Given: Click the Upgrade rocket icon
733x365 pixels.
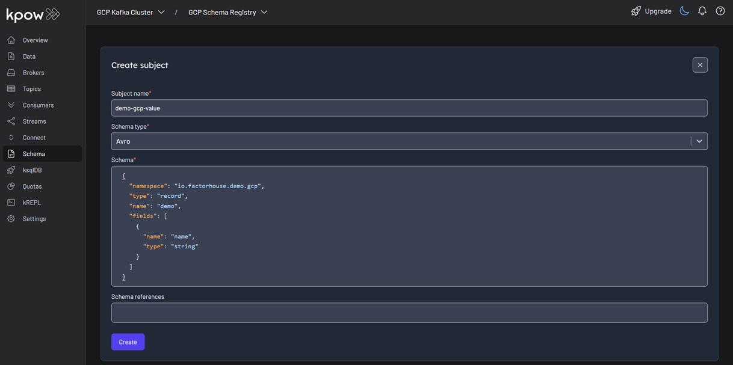Looking at the screenshot, I should tap(636, 11).
